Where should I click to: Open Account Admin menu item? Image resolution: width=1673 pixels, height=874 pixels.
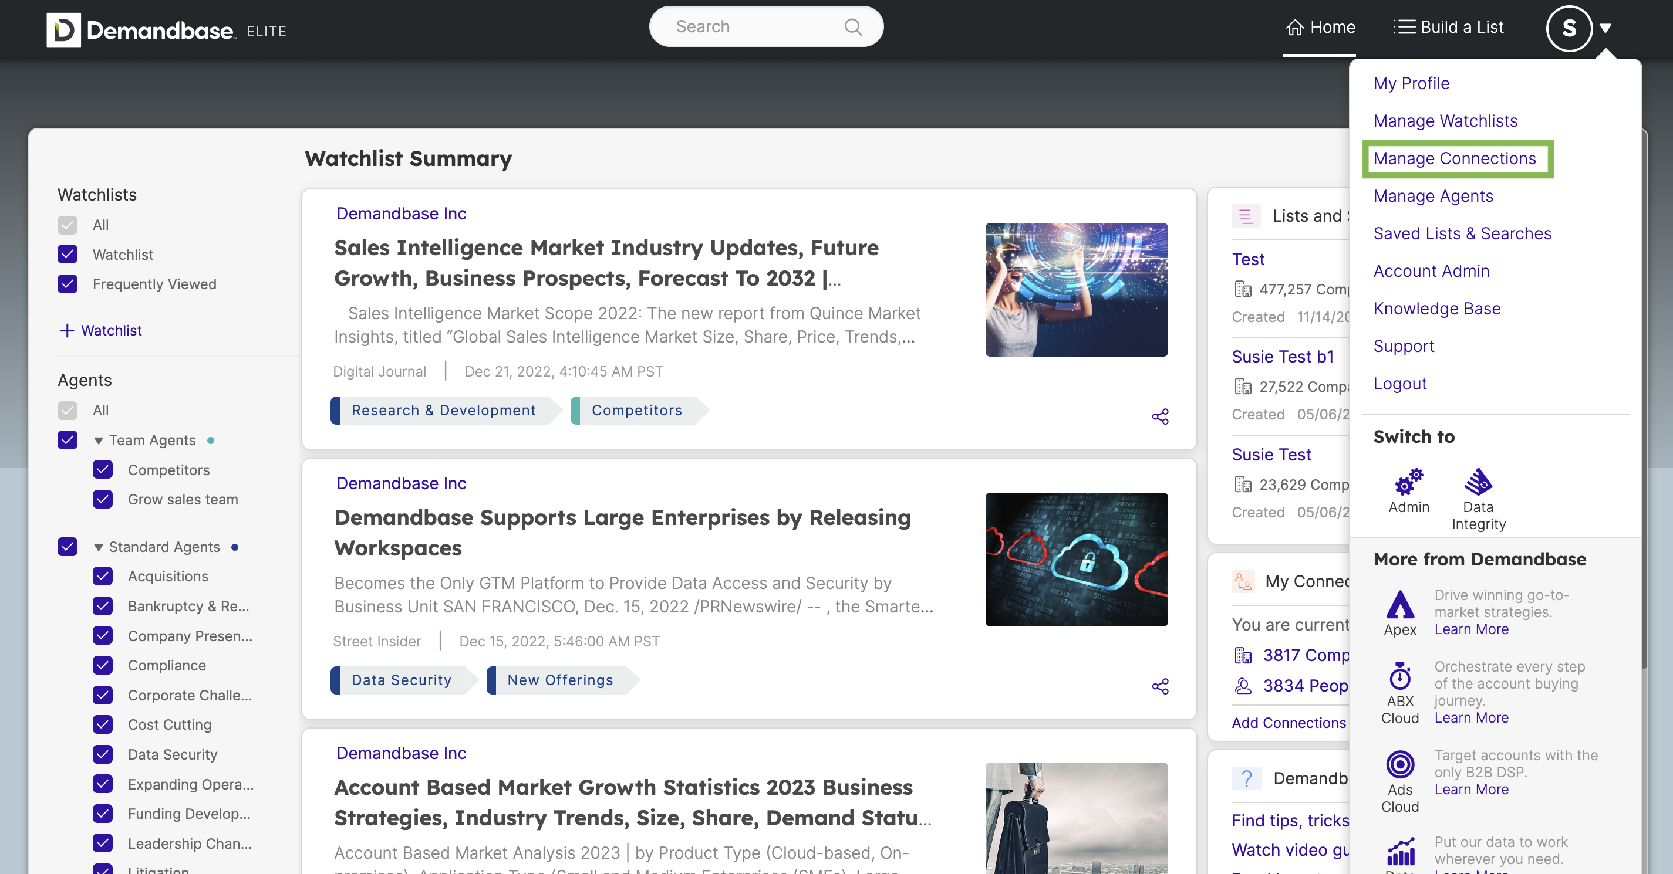tap(1431, 271)
